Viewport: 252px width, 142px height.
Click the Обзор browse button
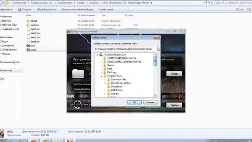[x=174, y=74]
